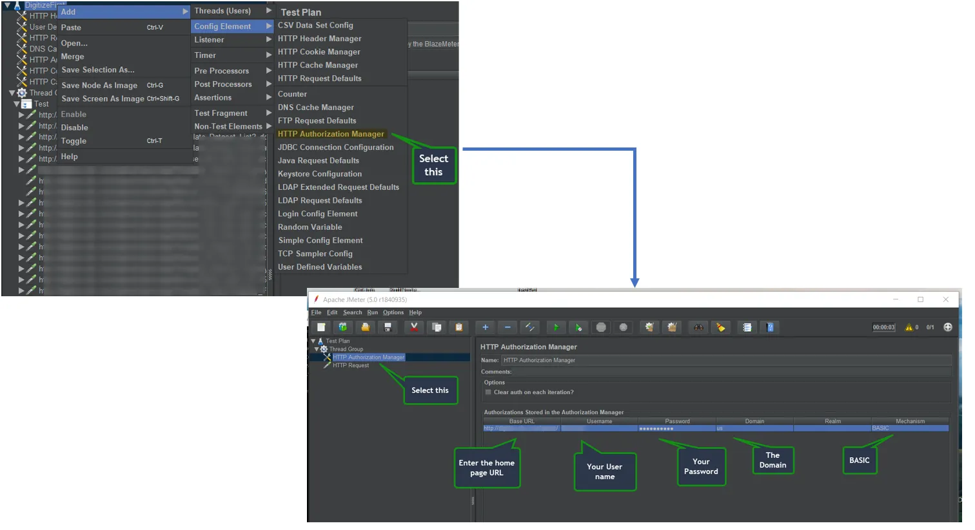Click the Comments input field
975x530 pixels.
732,372
